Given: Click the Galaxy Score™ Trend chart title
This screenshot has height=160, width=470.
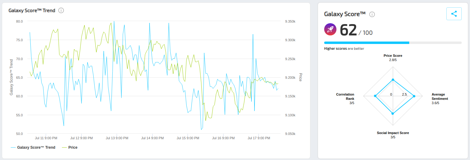Looking at the screenshot, I should coord(32,10).
